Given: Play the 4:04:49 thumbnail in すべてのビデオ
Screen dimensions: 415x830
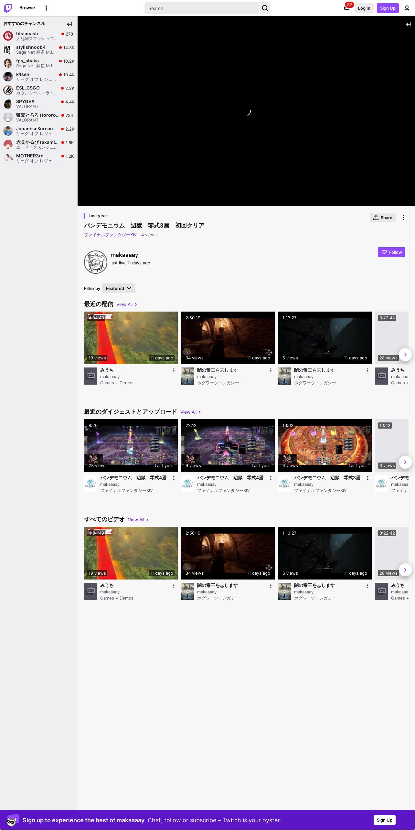Looking at the screenshot, I should (131, 553).
